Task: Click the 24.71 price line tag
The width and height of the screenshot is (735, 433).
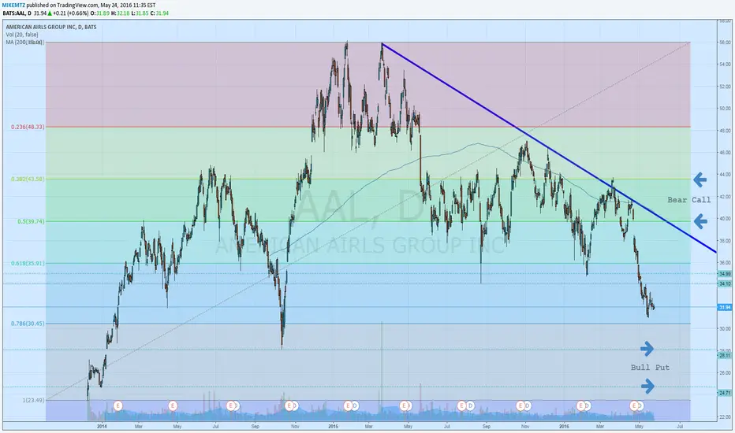Action: pos(725,393)
